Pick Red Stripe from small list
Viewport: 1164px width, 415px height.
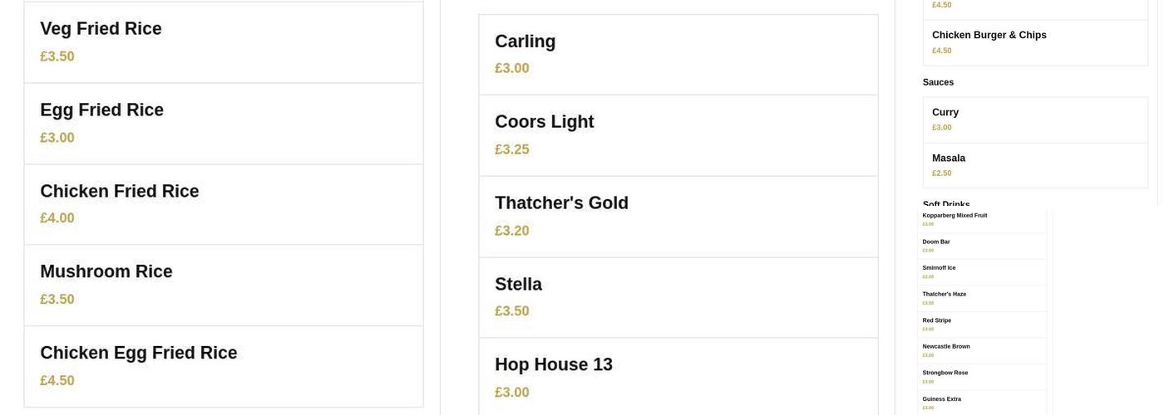pos(981,325)
